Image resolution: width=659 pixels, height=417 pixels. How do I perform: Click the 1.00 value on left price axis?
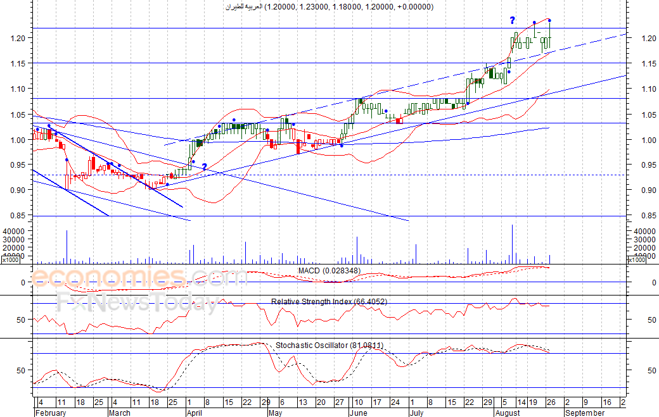[x=18, y=140]
